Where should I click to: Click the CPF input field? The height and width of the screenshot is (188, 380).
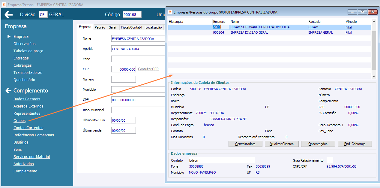(138, 100)
